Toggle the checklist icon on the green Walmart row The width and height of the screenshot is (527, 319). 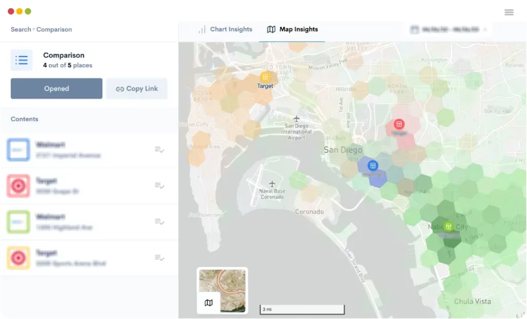point(160,222)
